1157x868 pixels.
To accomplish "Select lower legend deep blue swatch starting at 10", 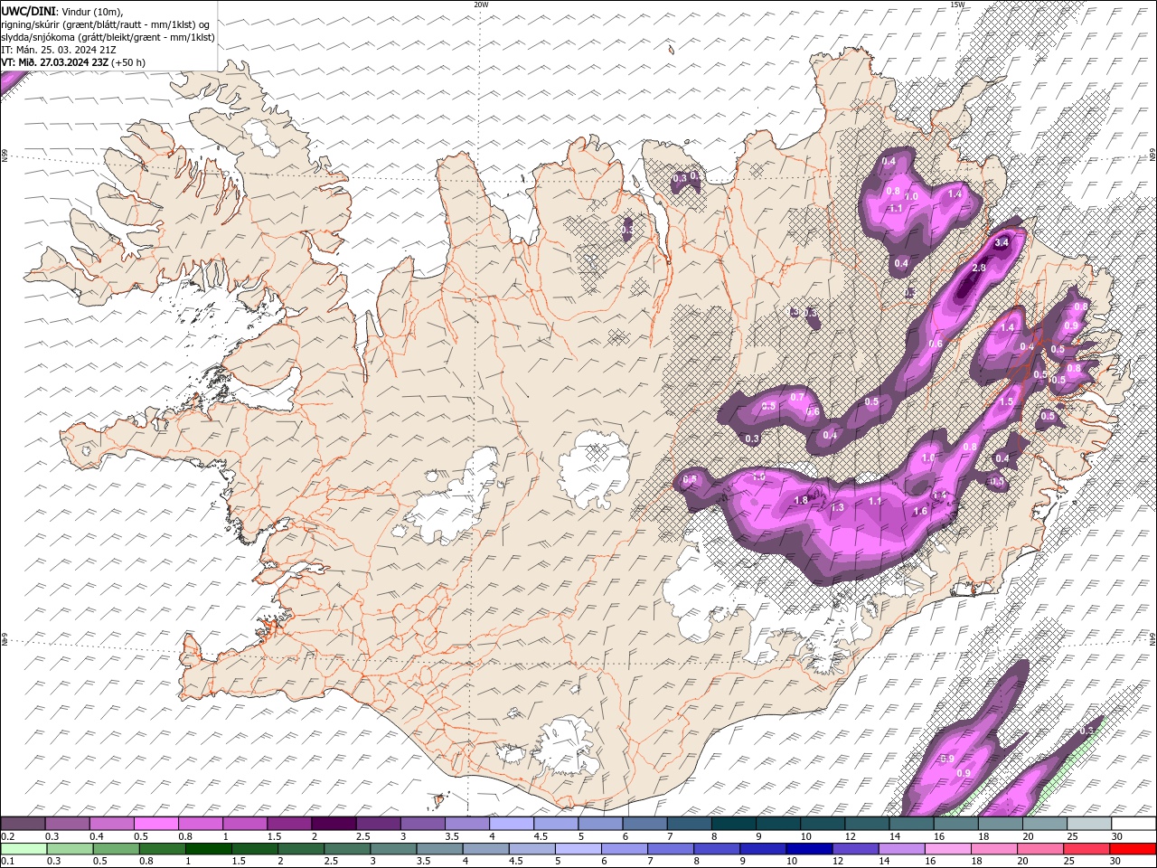I will tap(808, 849).
